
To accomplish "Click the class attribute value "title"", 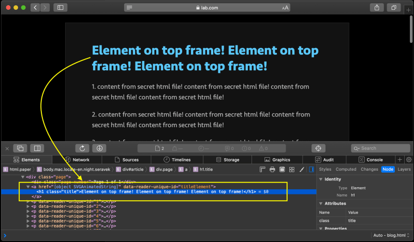I will coord(352,221).
